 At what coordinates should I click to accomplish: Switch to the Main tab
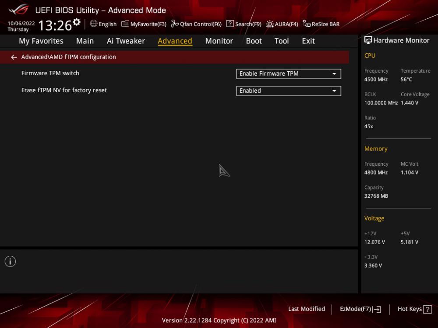[85, 41]
